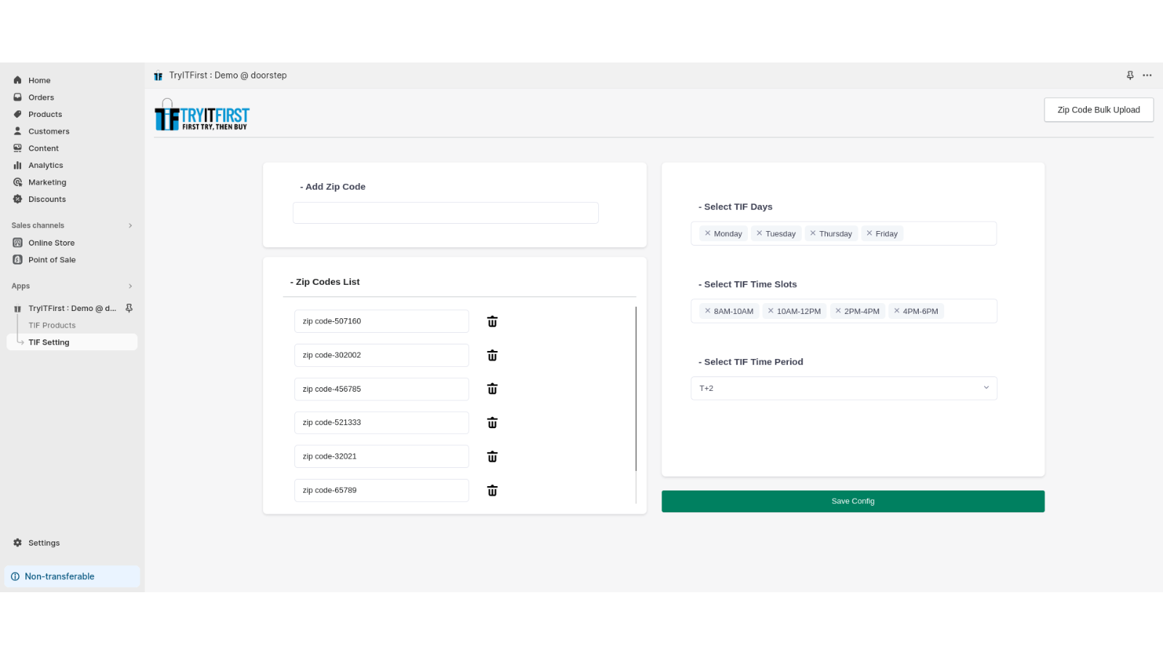Click the Save Config button
Image resolution: width=1163 pixels, height=654 pixels.
853,501
